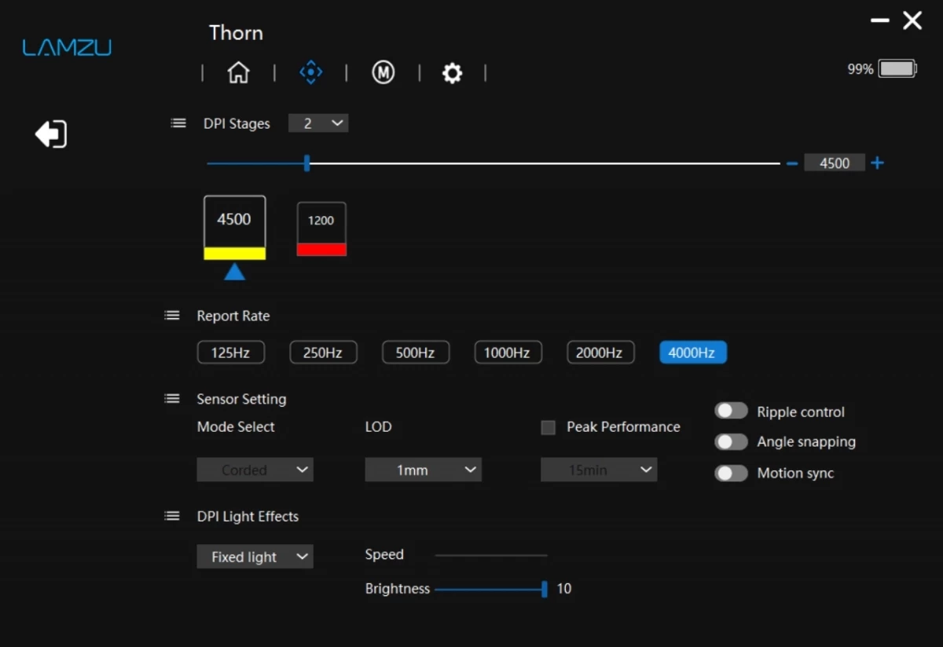This screenshot has height=647, width=943.
Task: Click the Brightness value 10
Action: click(x=564, y=589)
